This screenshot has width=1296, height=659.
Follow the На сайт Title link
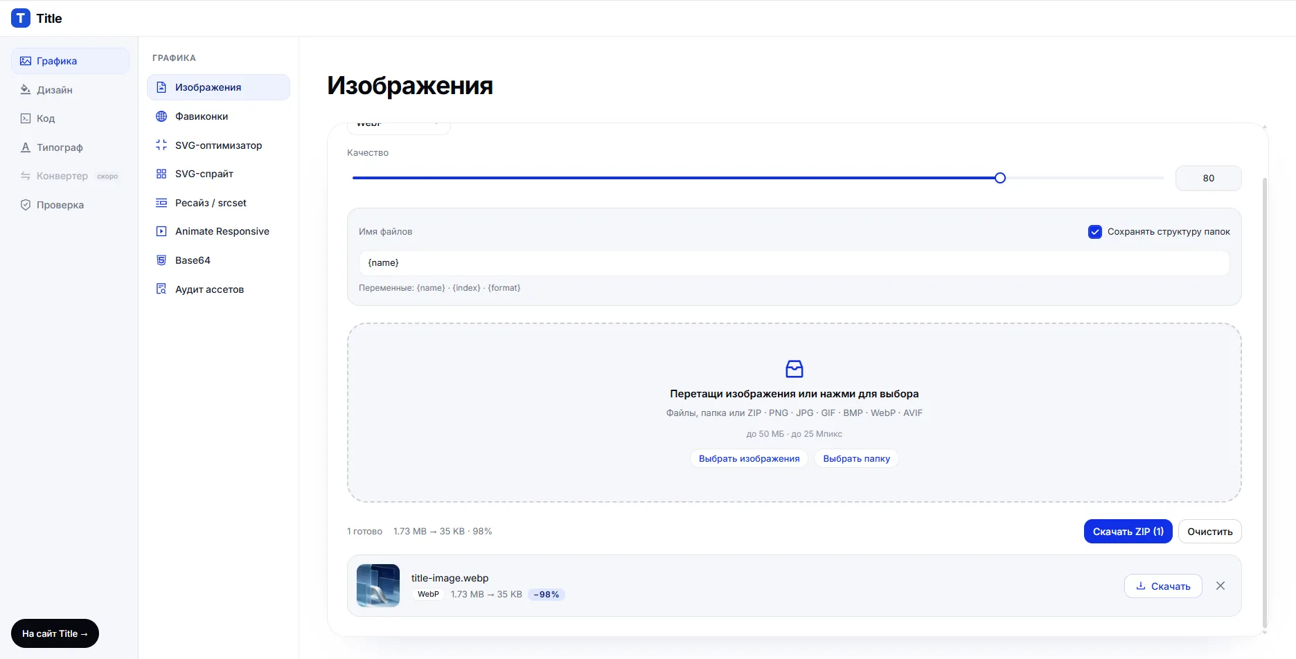point(55,633)
